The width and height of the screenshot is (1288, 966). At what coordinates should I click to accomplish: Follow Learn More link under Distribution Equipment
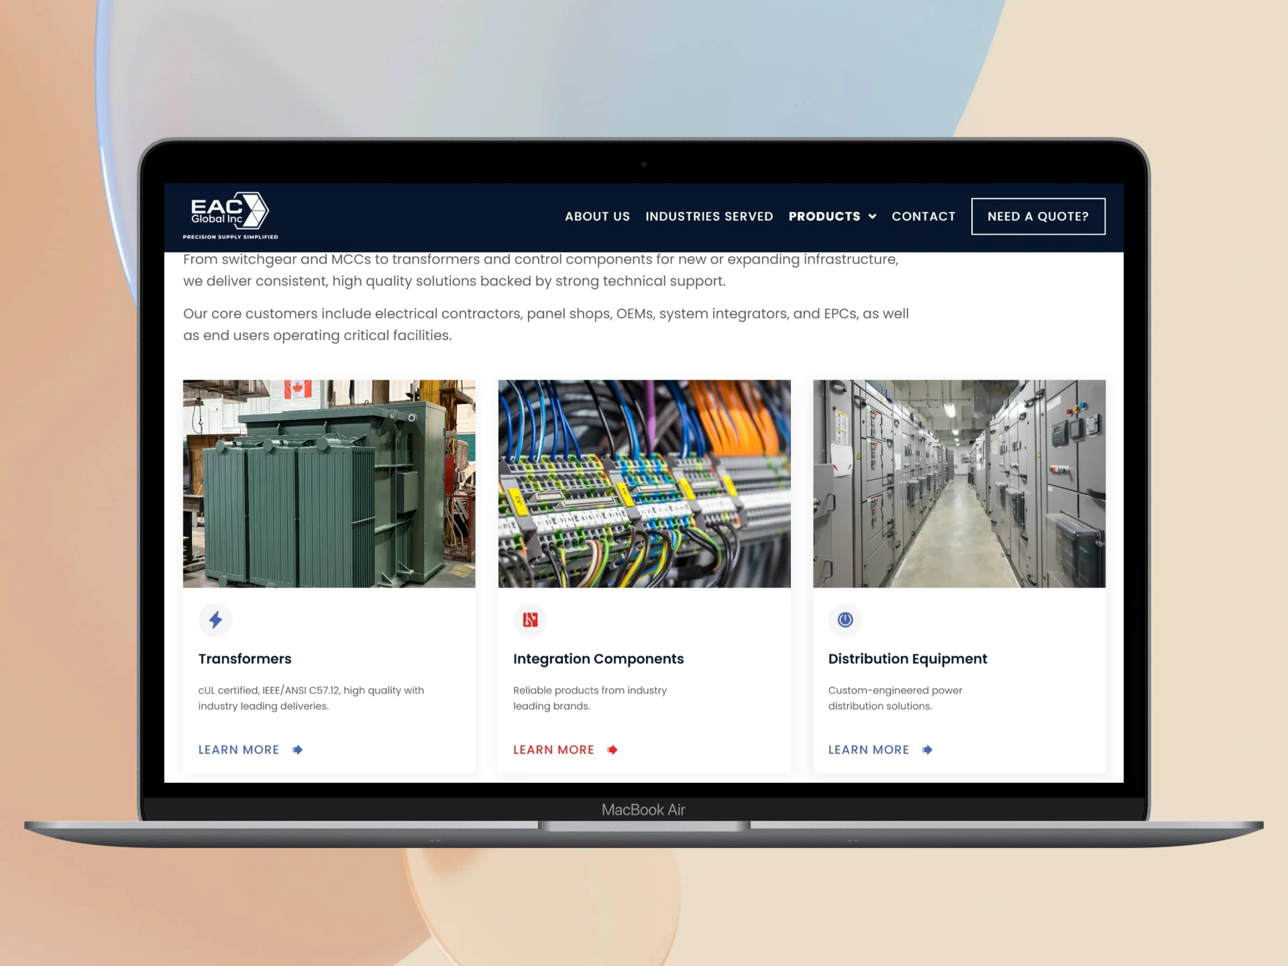868,750
